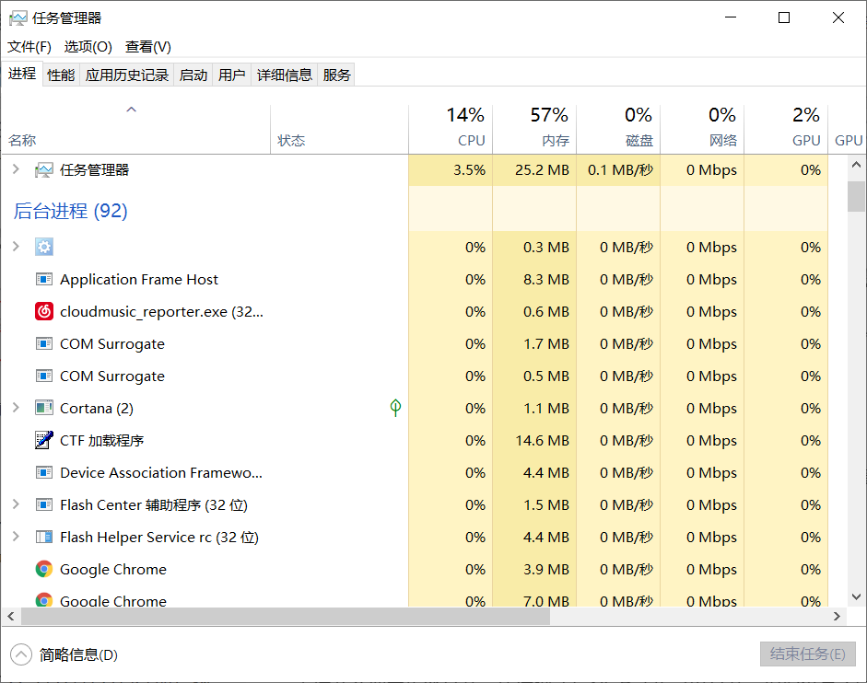The height and width of the screenshot is (683, 867).
Task: Click the 简略信息 circle arrow icon
Action: [x=21, y=654]
